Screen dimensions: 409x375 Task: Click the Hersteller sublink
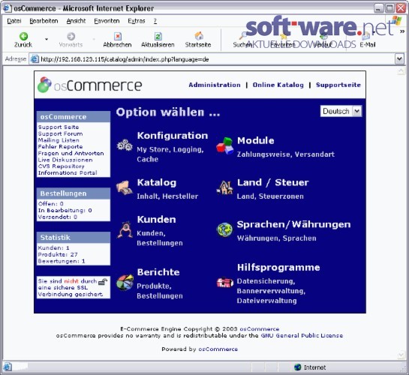coord(180,196)
